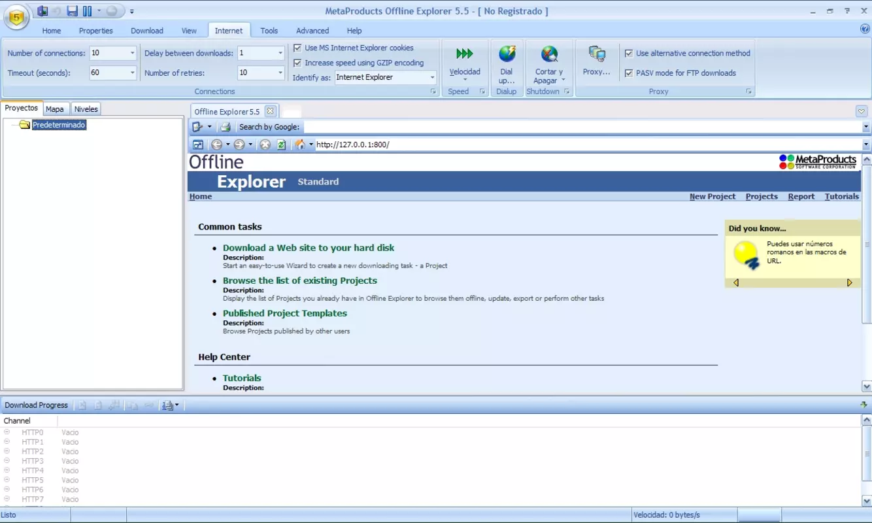Expand the Proxy group dialog launcher
This screenshot has height=523, width=872.
pyautogui.click(x=749, y=92)
